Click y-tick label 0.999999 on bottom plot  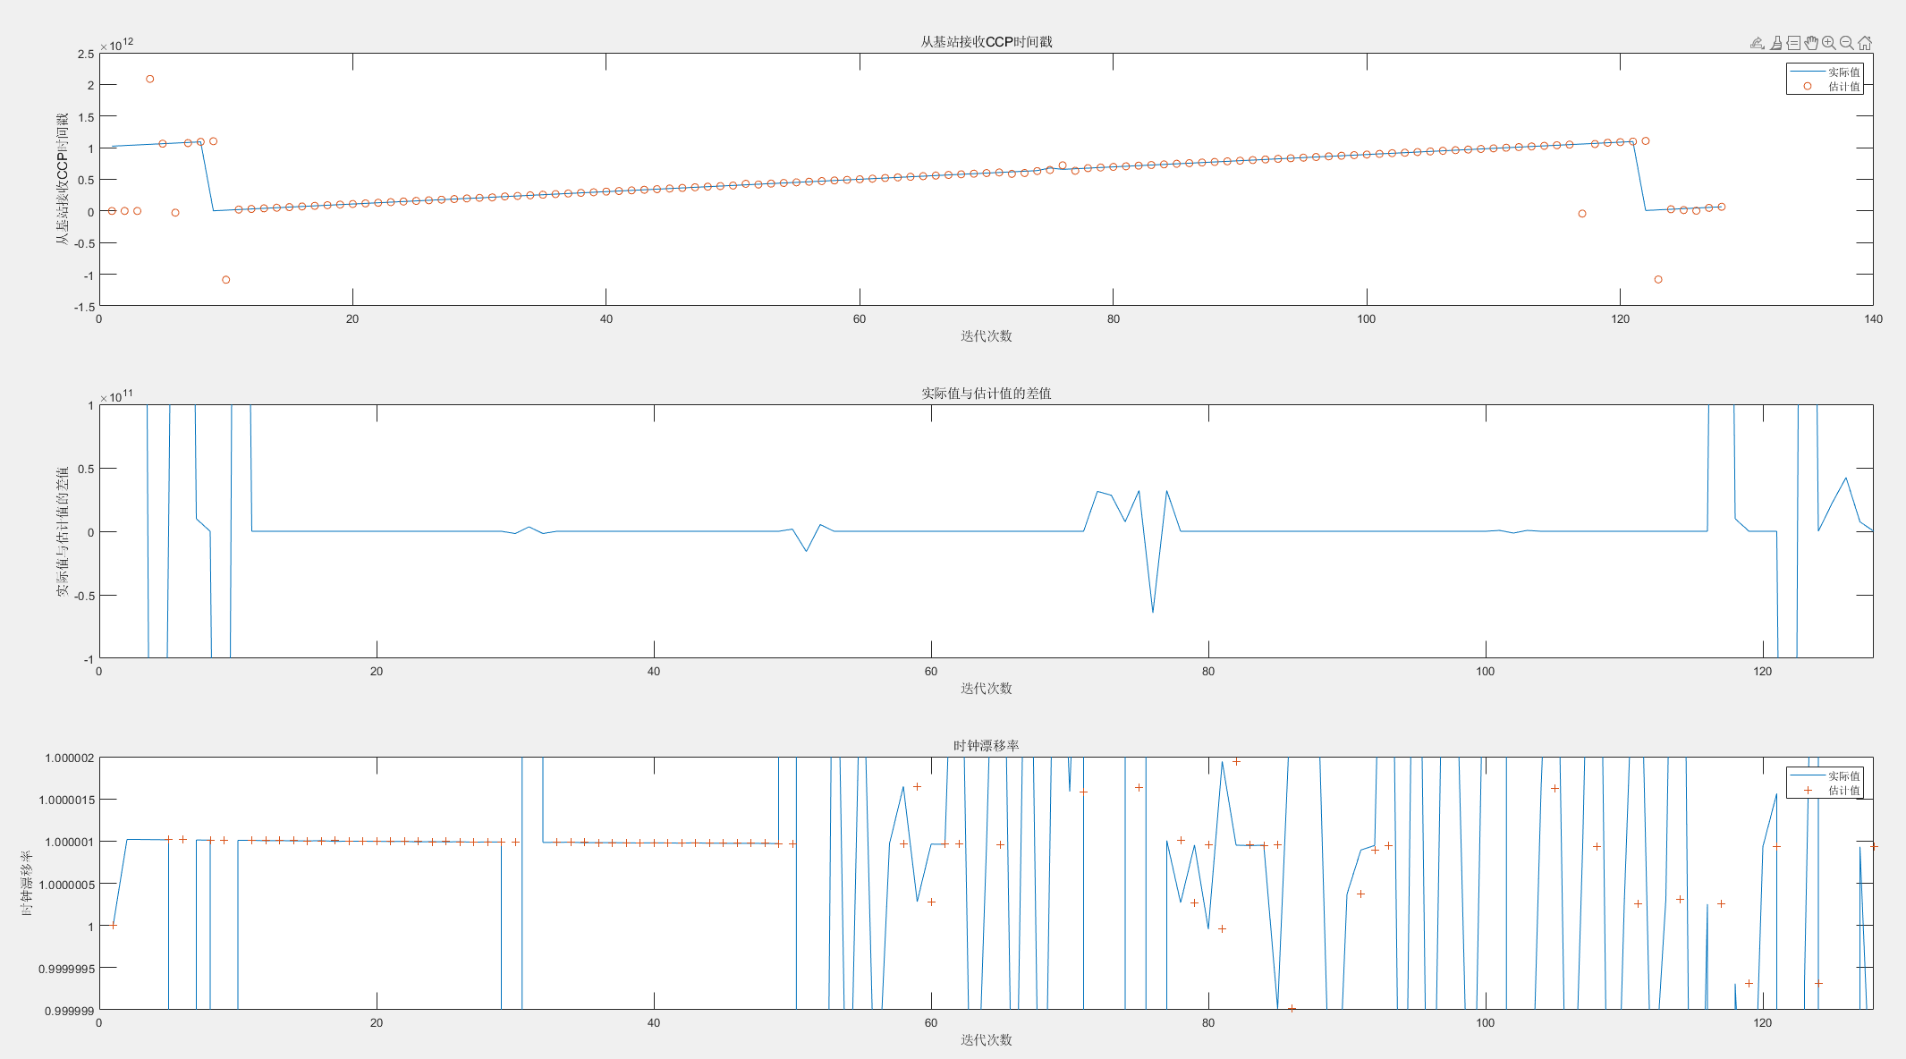click(x=69, y=1011)
